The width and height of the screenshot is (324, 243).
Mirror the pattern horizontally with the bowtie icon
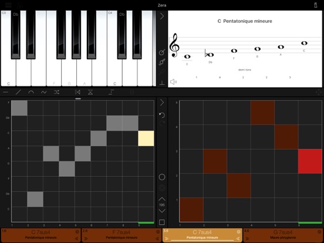pos(77,92)
